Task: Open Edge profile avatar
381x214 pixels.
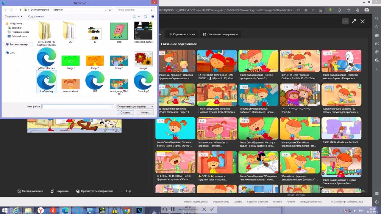Action: [367, 10]
